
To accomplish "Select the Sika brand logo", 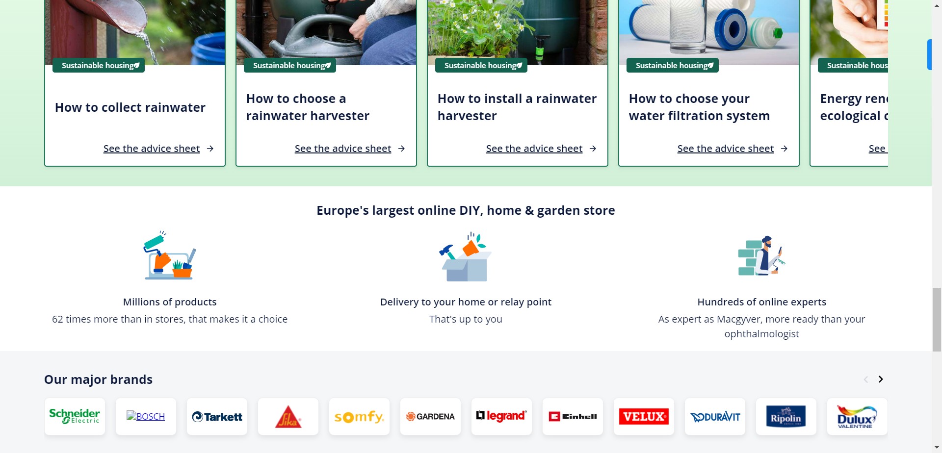I will pos(288,416).
